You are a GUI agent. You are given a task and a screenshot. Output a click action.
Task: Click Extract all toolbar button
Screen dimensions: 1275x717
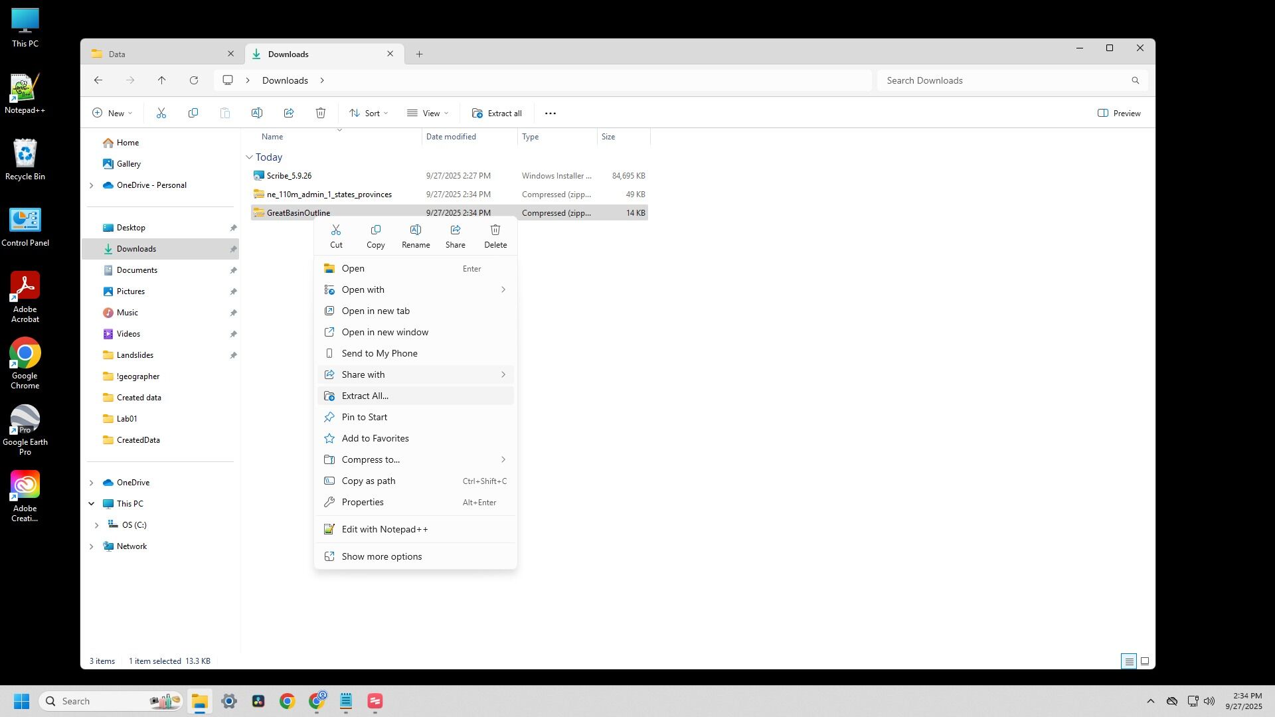pyautogui.click(x=497, y=114)
